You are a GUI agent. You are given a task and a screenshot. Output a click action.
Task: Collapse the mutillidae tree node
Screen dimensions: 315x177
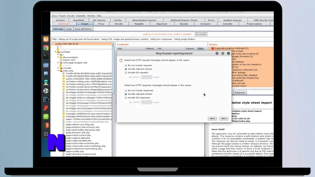pyautogui.click(x=55, y=52)
